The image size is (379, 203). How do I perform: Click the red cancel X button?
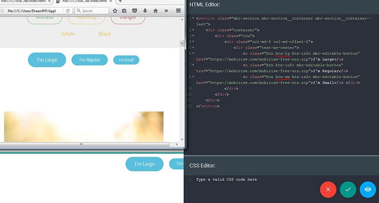328,189
